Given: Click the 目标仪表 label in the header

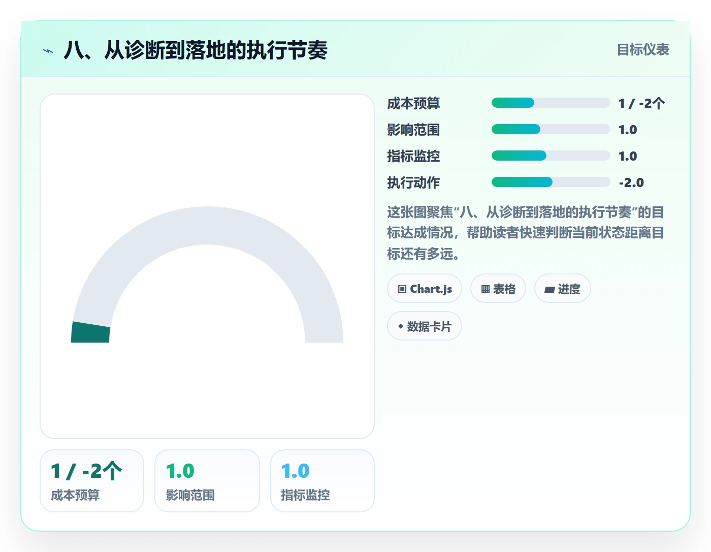Looking at the screenshot, I should [643, 50].
